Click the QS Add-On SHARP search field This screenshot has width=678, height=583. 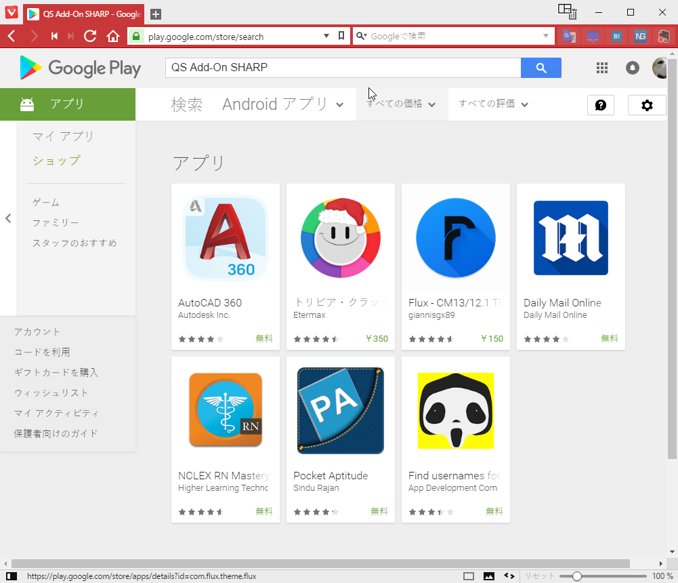(x=343, y=68)
